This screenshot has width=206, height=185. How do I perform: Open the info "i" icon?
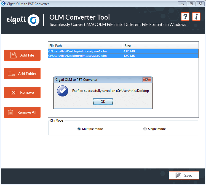pyautogui.click(x=196, y=17)
